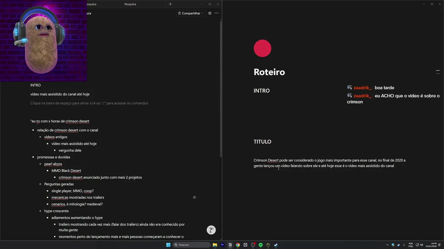Click 'crimson desert anunciado junto com mais 2 projetos'
The height and width of the screenshot is (249, 444).
click(100, 177)
